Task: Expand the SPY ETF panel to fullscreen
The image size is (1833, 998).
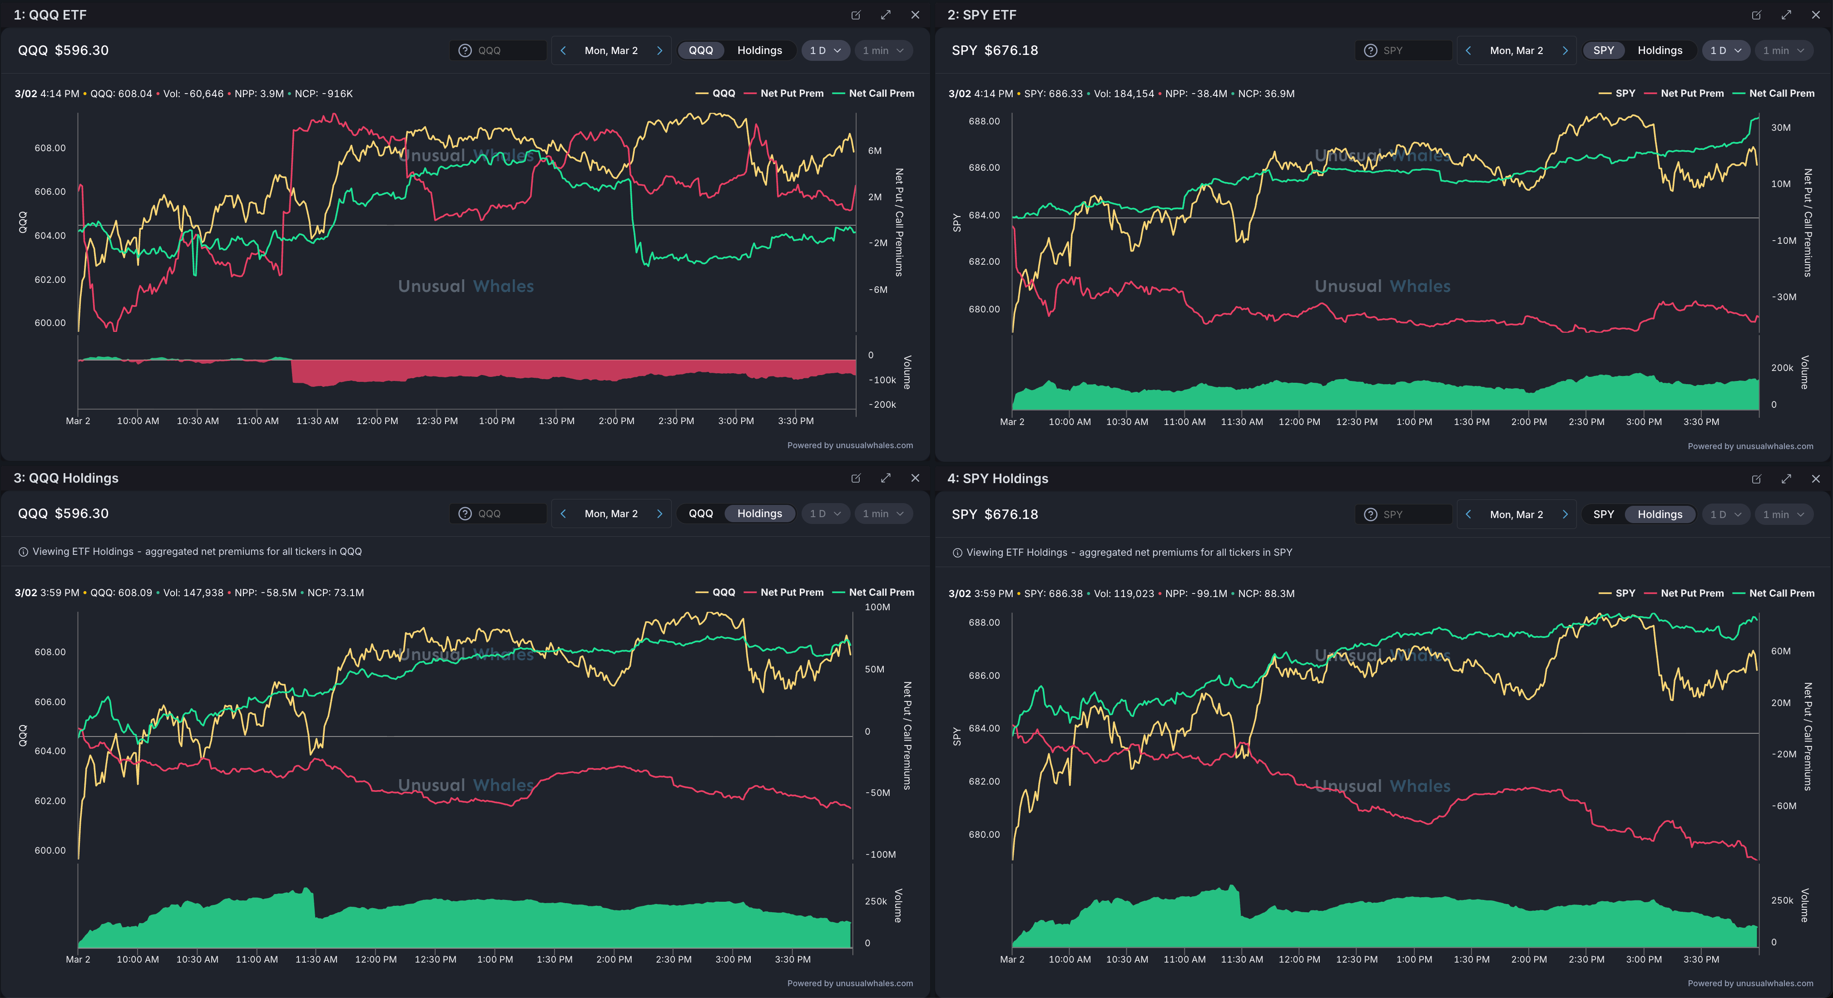Action: tap(1786, 15)
